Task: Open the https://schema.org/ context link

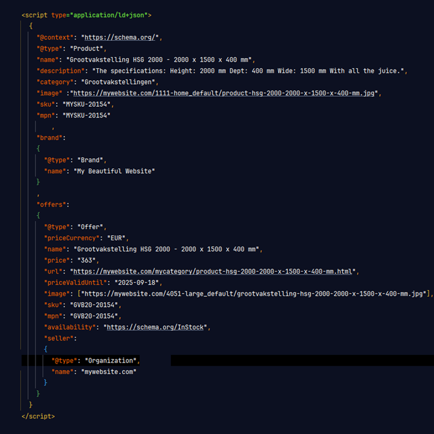Action: pos(120,37)
